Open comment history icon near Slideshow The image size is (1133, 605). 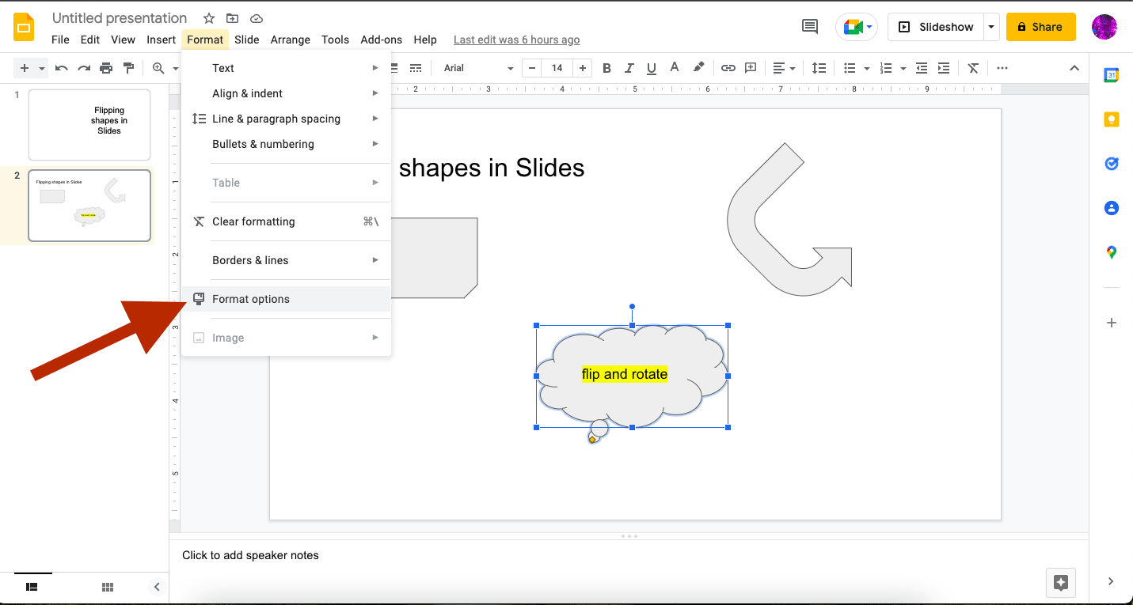click(x=809, y=26)
